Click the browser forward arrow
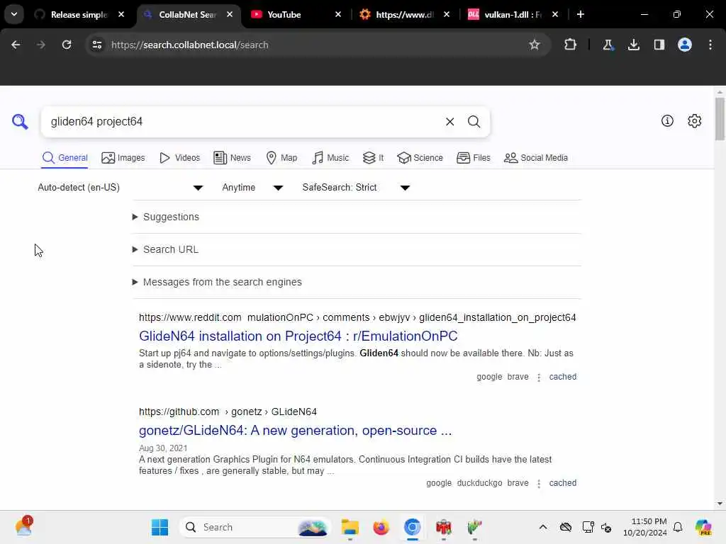 tap(40, 45)
